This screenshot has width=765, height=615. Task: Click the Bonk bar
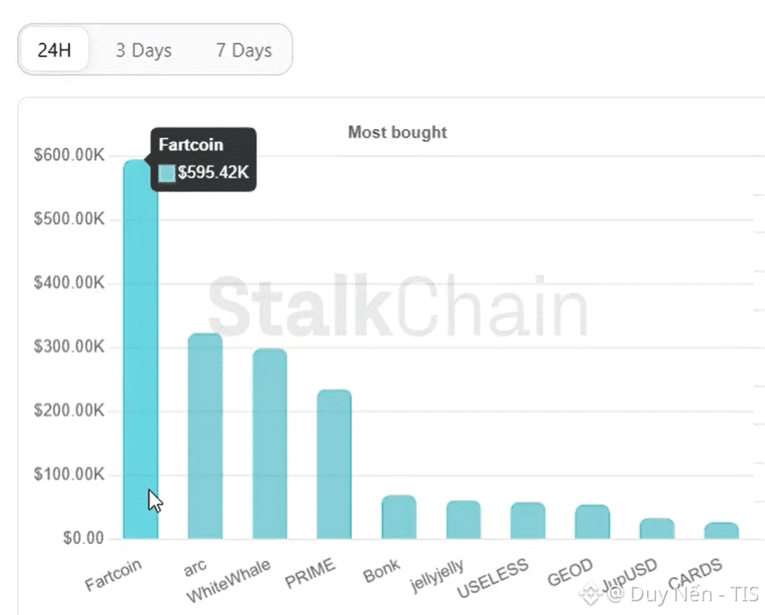(x=399, y=517)
